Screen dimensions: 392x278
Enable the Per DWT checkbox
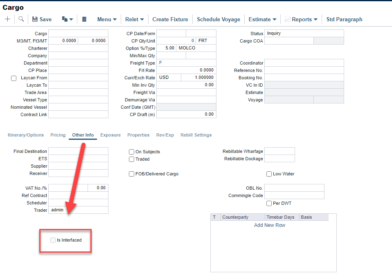269,203
